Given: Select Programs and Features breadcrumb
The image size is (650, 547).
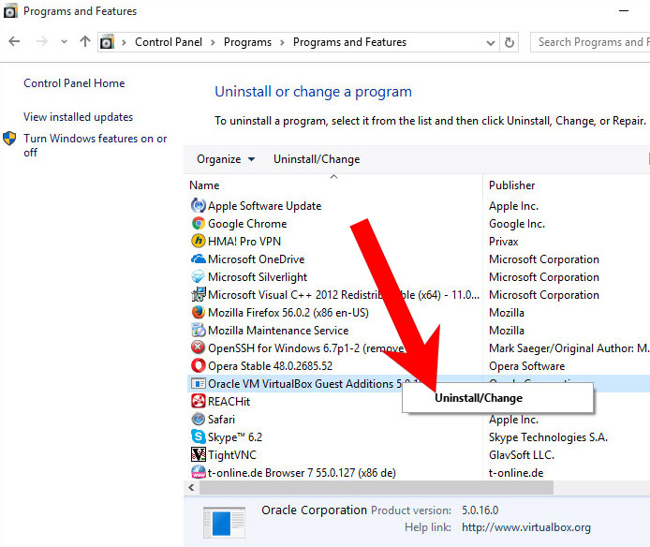Looking at the screenshot, I should tap(349, 42).
